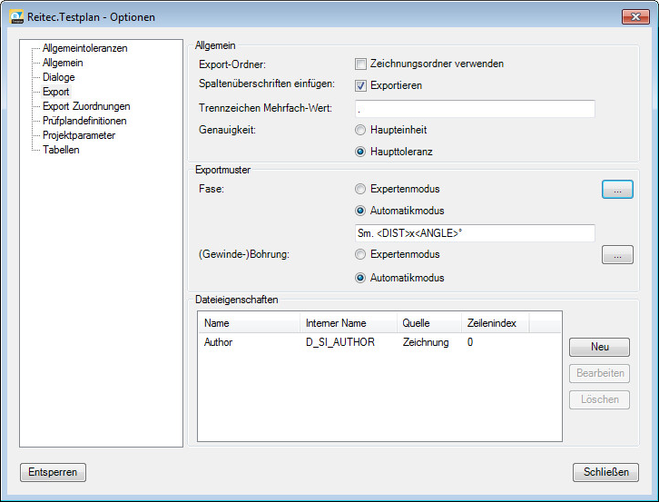Uncheck the 'Exportieren' checkbox
659x502 pixels.
[x=361, y=85]
